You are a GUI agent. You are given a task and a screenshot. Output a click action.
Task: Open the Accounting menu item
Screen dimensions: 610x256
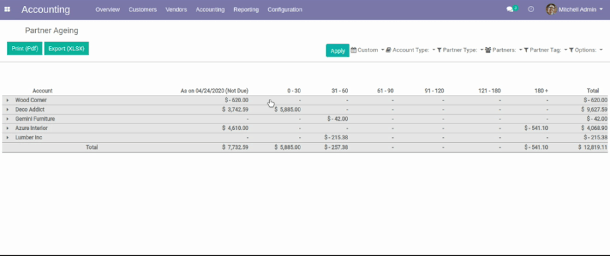(x=210, y=10)
